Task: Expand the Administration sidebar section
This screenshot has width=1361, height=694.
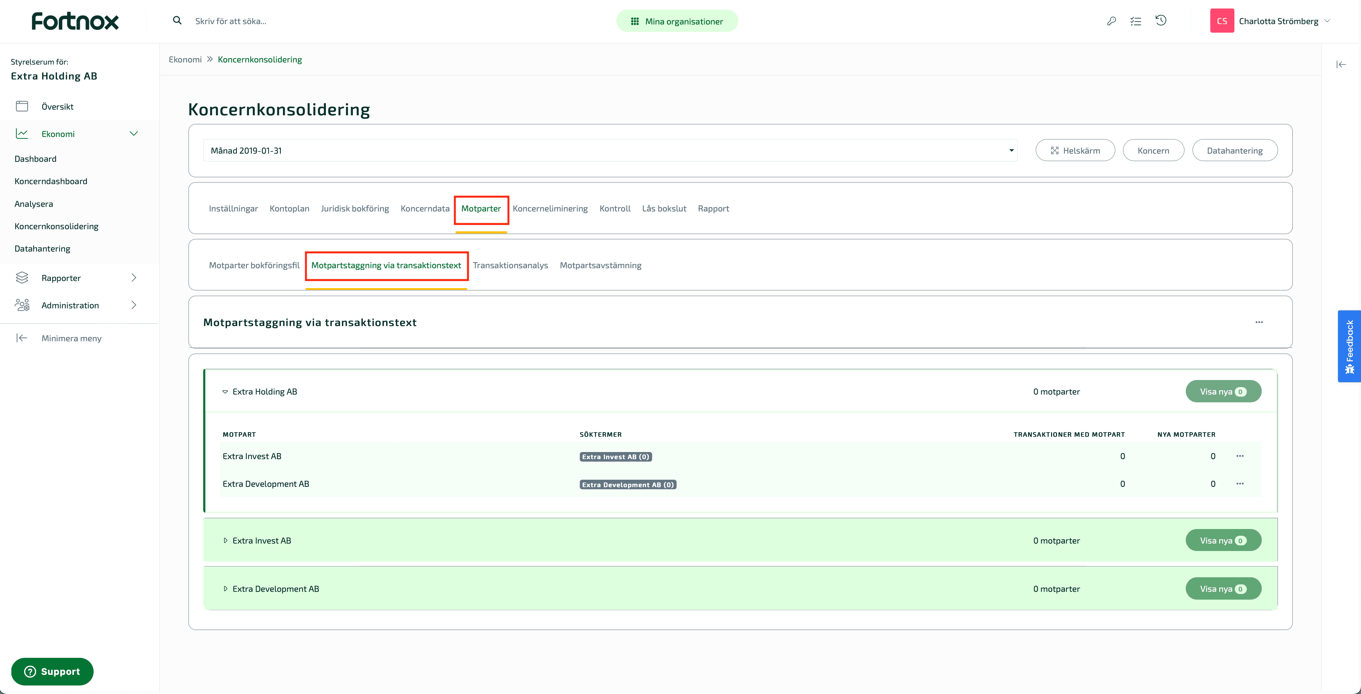Action: (134, 305)
